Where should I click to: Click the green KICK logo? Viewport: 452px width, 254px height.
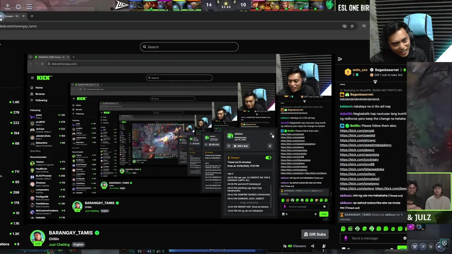point(44,78)
